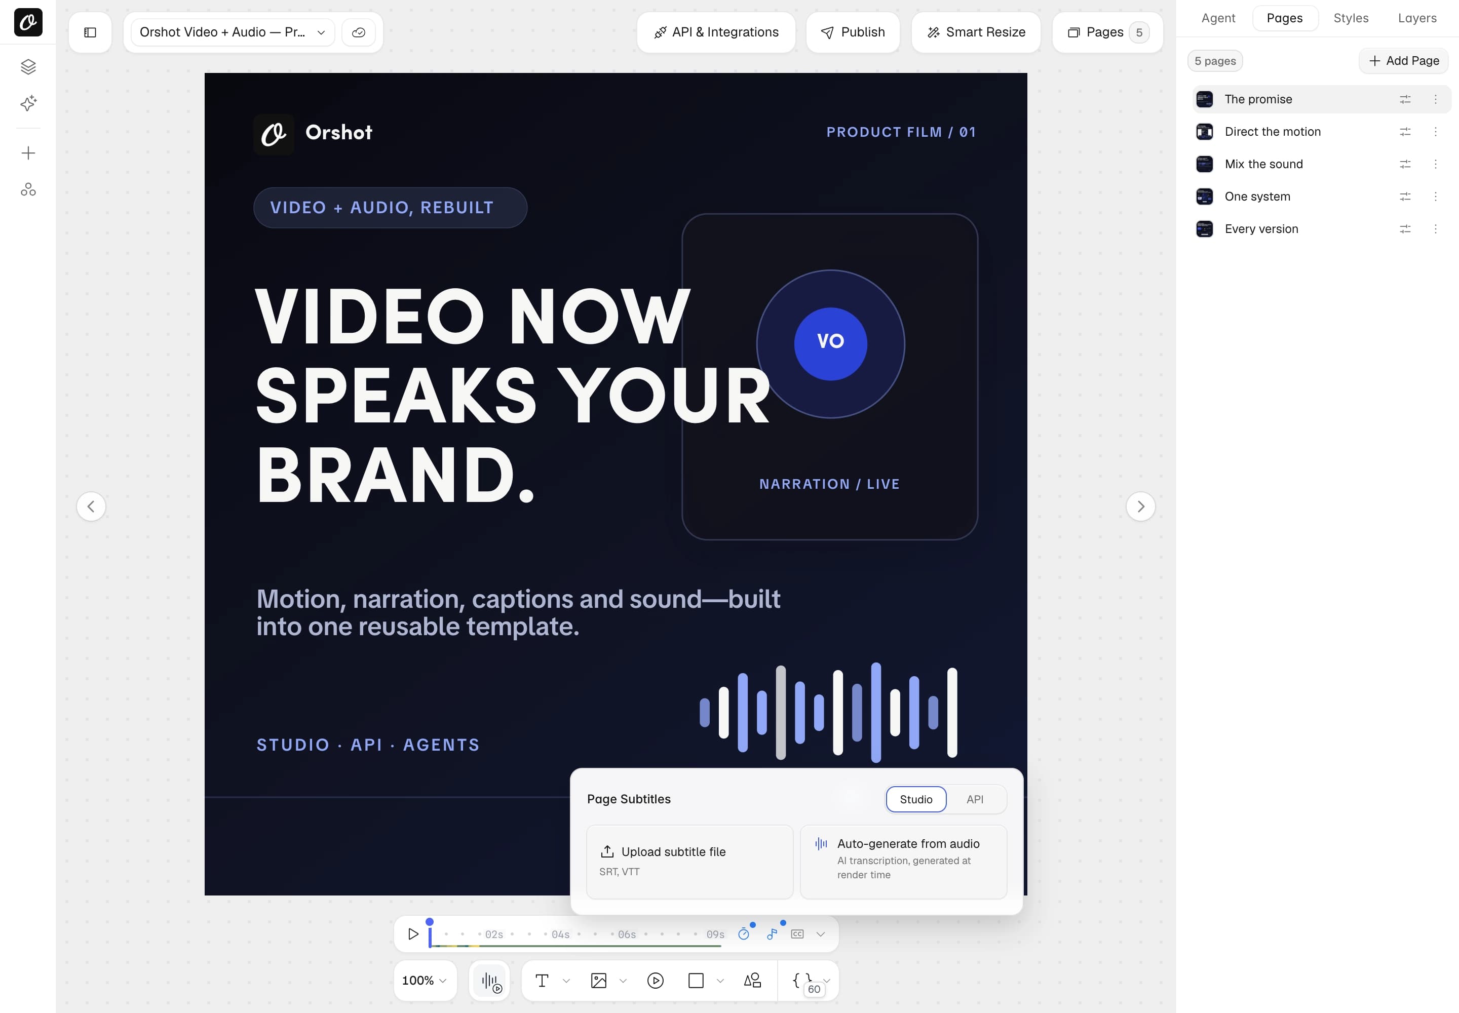Image resolution: width=1459 pixels, height=1013 pixels.
Task: Open the shapes library icon
Action: point(752,981)
